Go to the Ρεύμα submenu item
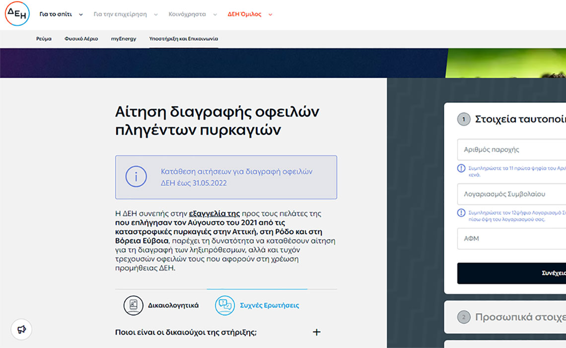The width and height of the screenshot is (566, 348). (x=44, y=39)
